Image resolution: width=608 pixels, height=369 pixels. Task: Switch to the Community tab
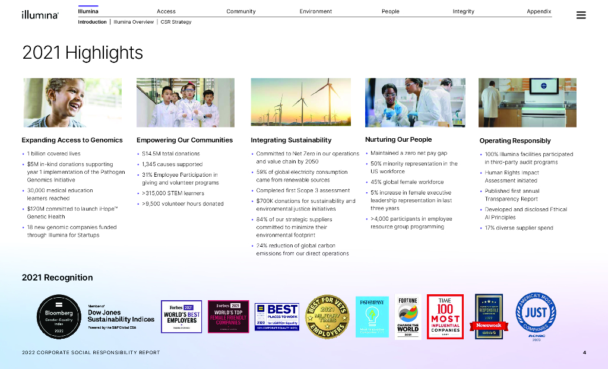click(241, 11)
